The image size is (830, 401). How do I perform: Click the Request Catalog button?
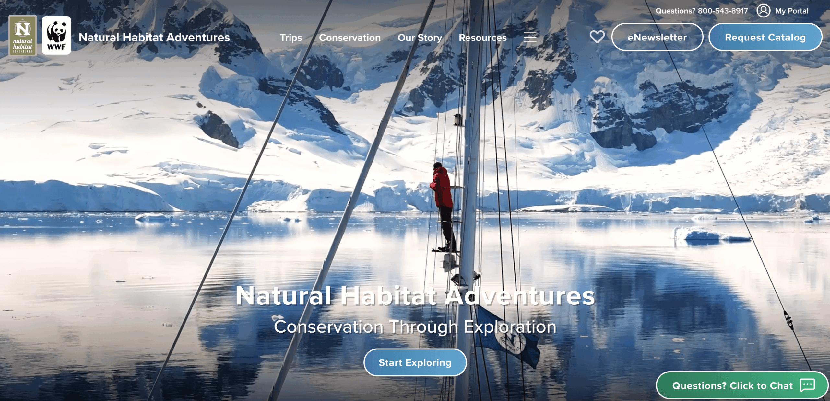coord(765,37)
